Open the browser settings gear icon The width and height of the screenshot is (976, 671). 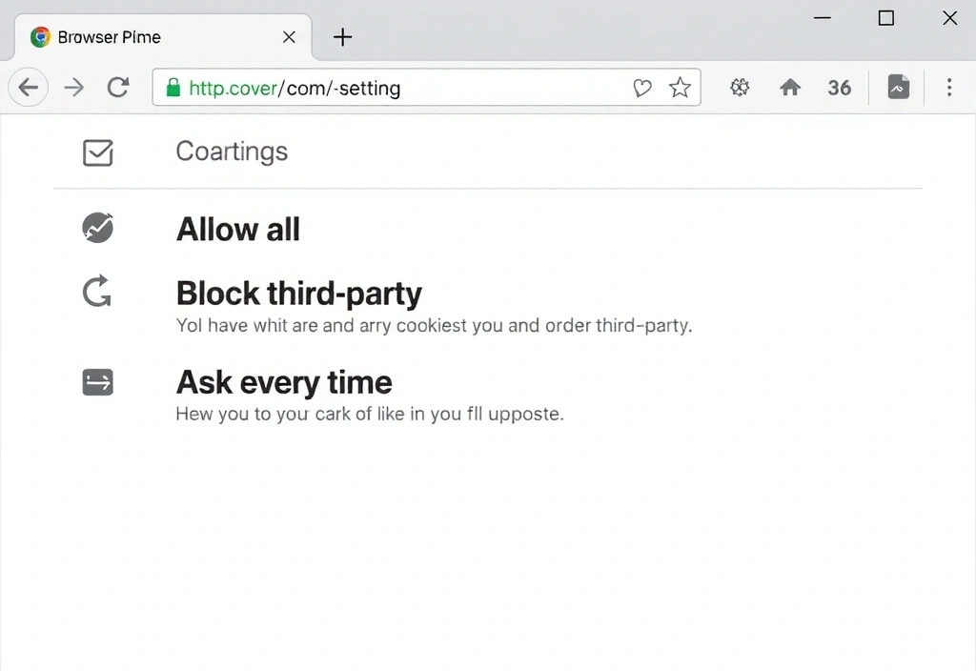740,87
